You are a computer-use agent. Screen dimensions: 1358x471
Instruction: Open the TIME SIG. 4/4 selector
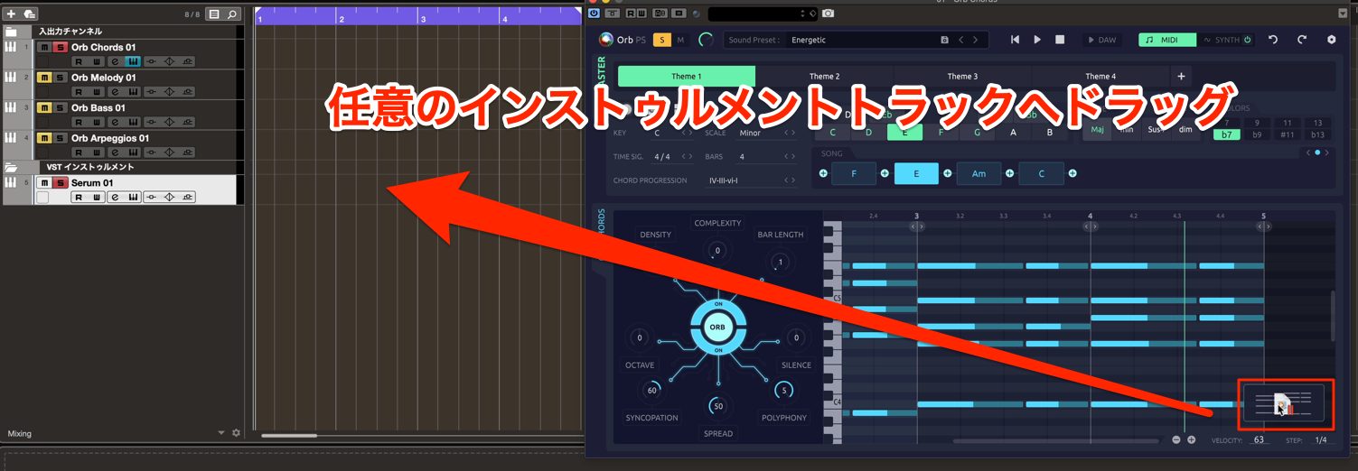(674, 156)
